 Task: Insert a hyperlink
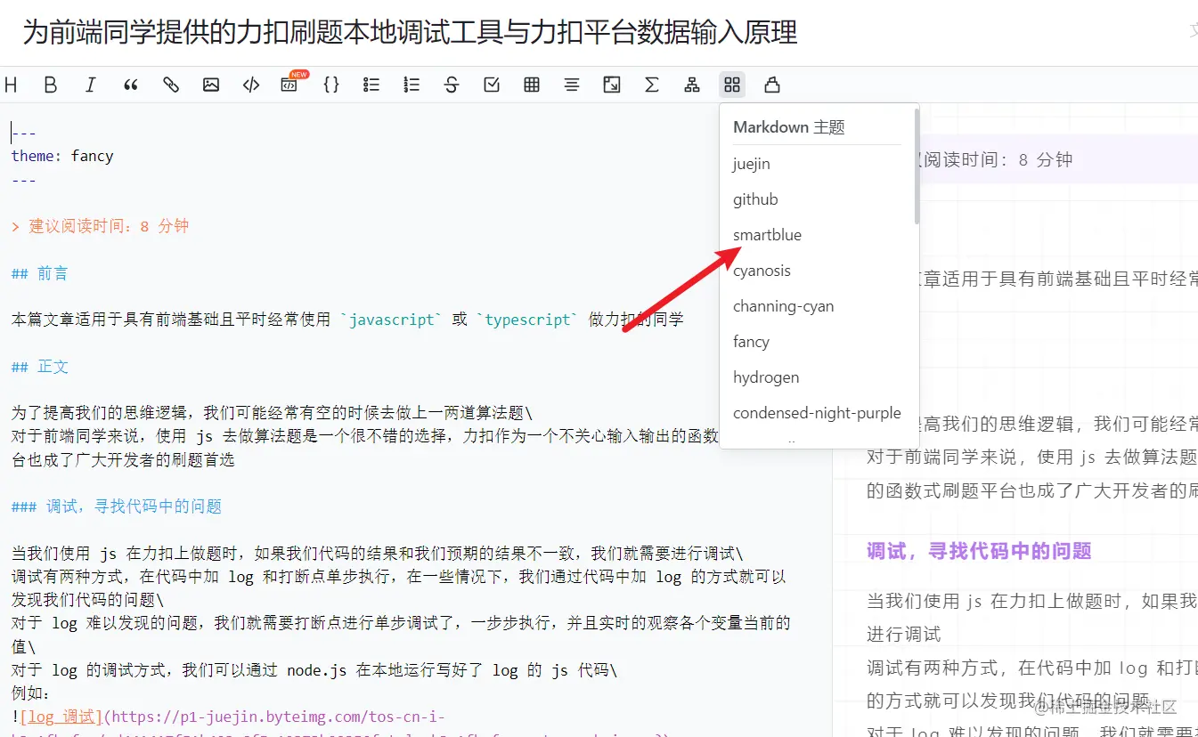tap(170, 85)
